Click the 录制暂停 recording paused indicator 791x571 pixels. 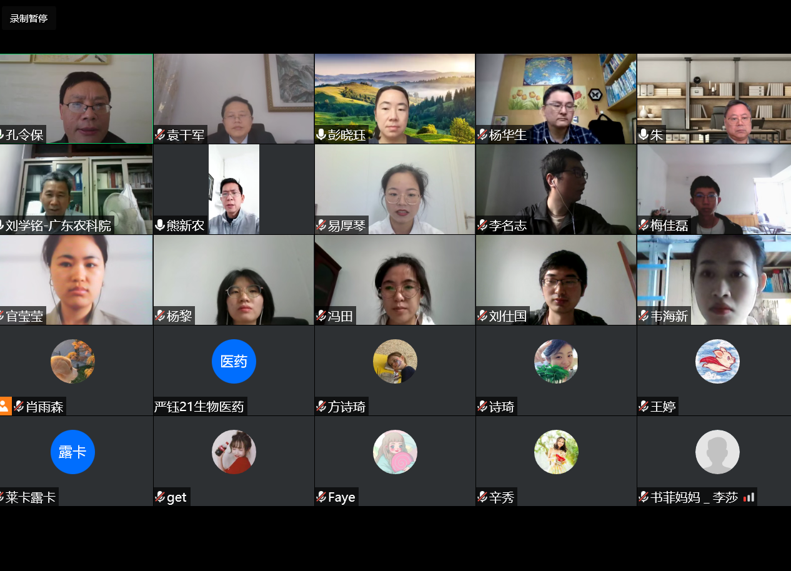(29, 18)
